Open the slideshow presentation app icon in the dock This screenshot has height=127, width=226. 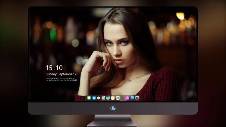103,98
